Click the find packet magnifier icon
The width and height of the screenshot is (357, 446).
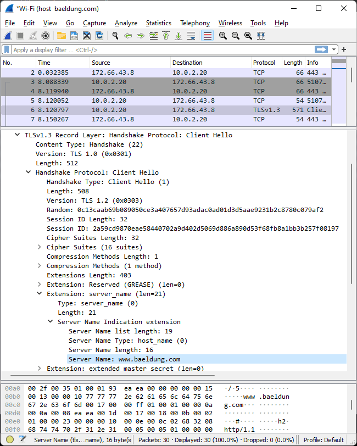[x=115, y=36]
